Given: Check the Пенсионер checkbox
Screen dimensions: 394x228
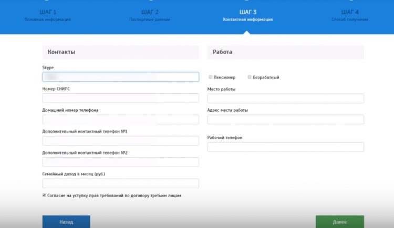Looking at the screenshot, I should (211, 77).
